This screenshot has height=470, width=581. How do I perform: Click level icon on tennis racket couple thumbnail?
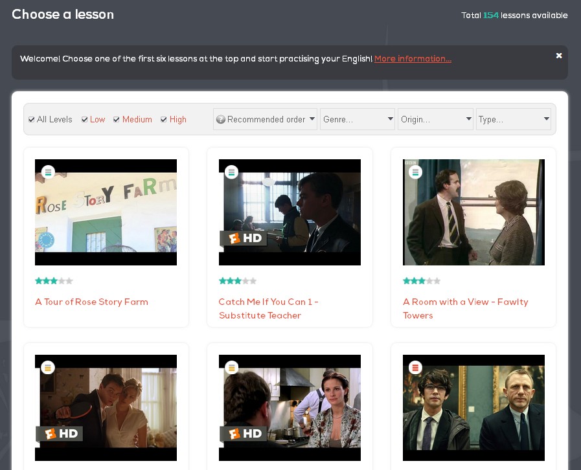pos(48,368)
